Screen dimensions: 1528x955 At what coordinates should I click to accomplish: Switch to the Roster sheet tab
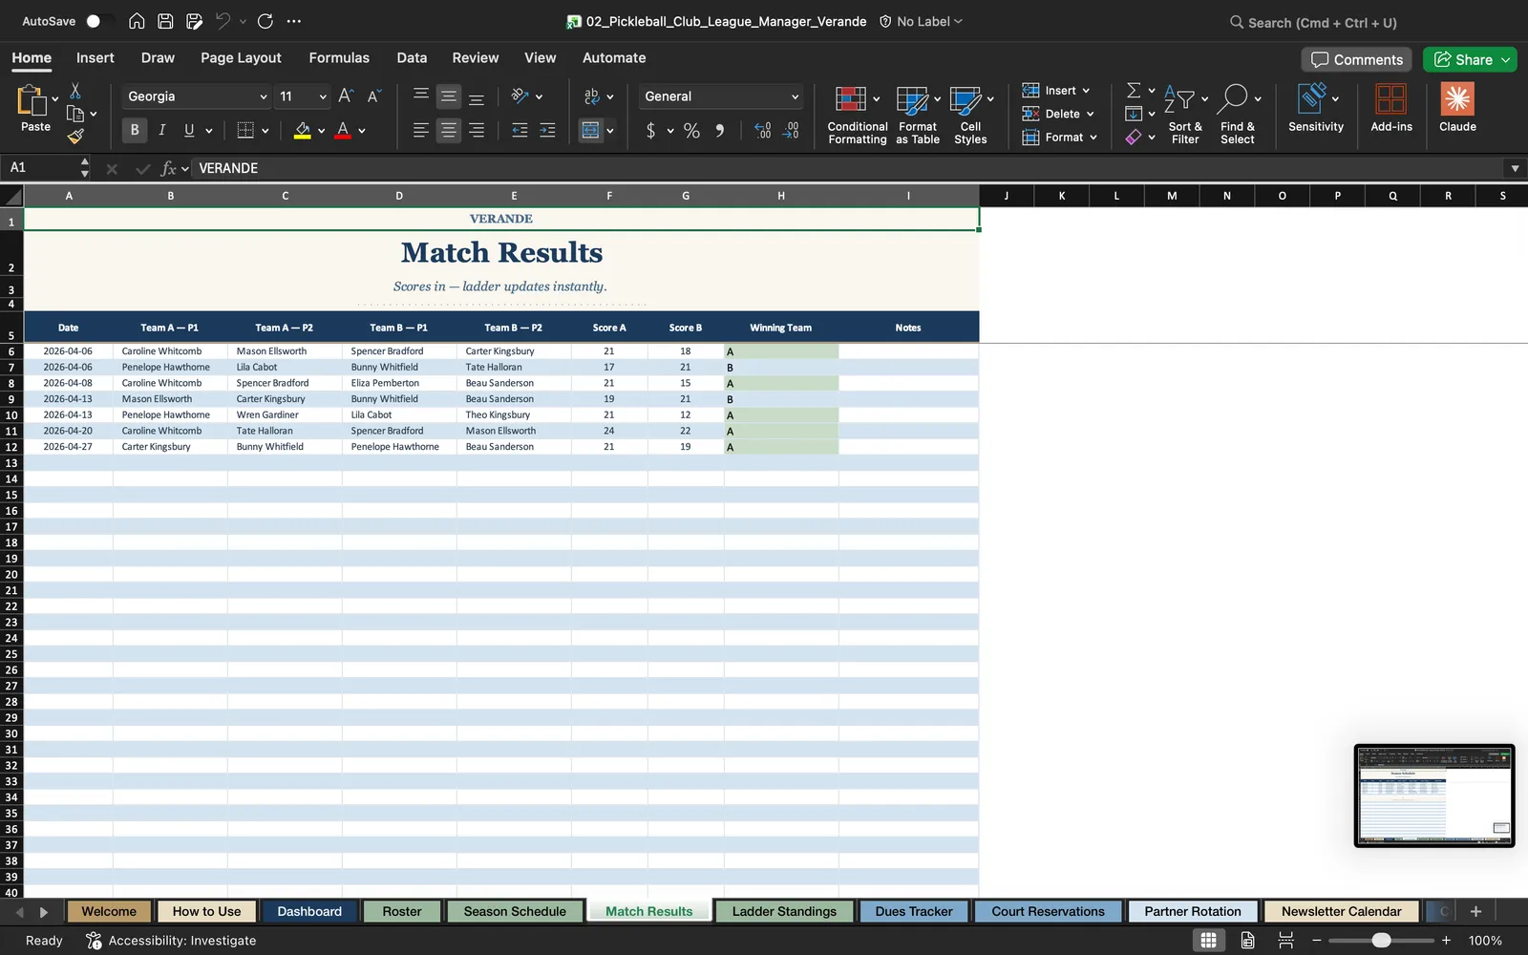point(402,911)
